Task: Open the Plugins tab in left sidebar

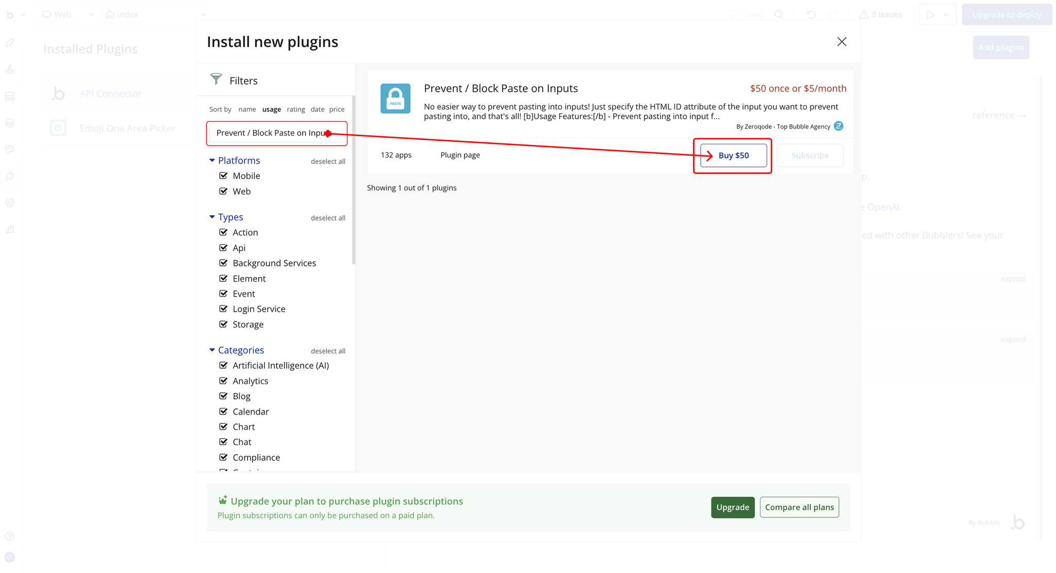Action: tap(10, 176)
